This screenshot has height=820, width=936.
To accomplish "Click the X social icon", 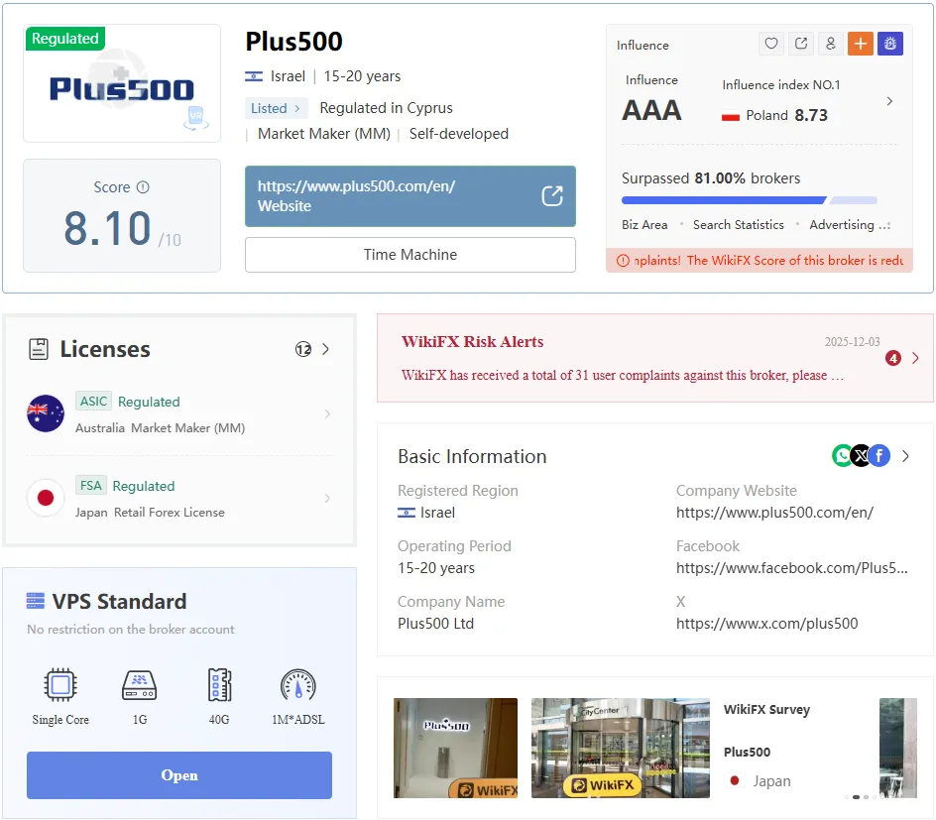I will 861,456.
